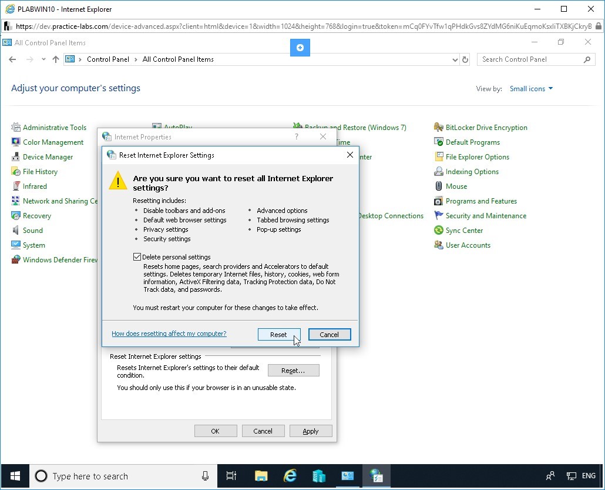Click ENG language indicator in system tray
Viewport: 605px width, 490px height.
pos(589,476)
